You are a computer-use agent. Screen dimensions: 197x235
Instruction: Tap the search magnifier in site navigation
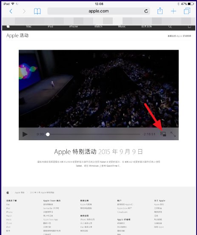click(x=170, y=26)
